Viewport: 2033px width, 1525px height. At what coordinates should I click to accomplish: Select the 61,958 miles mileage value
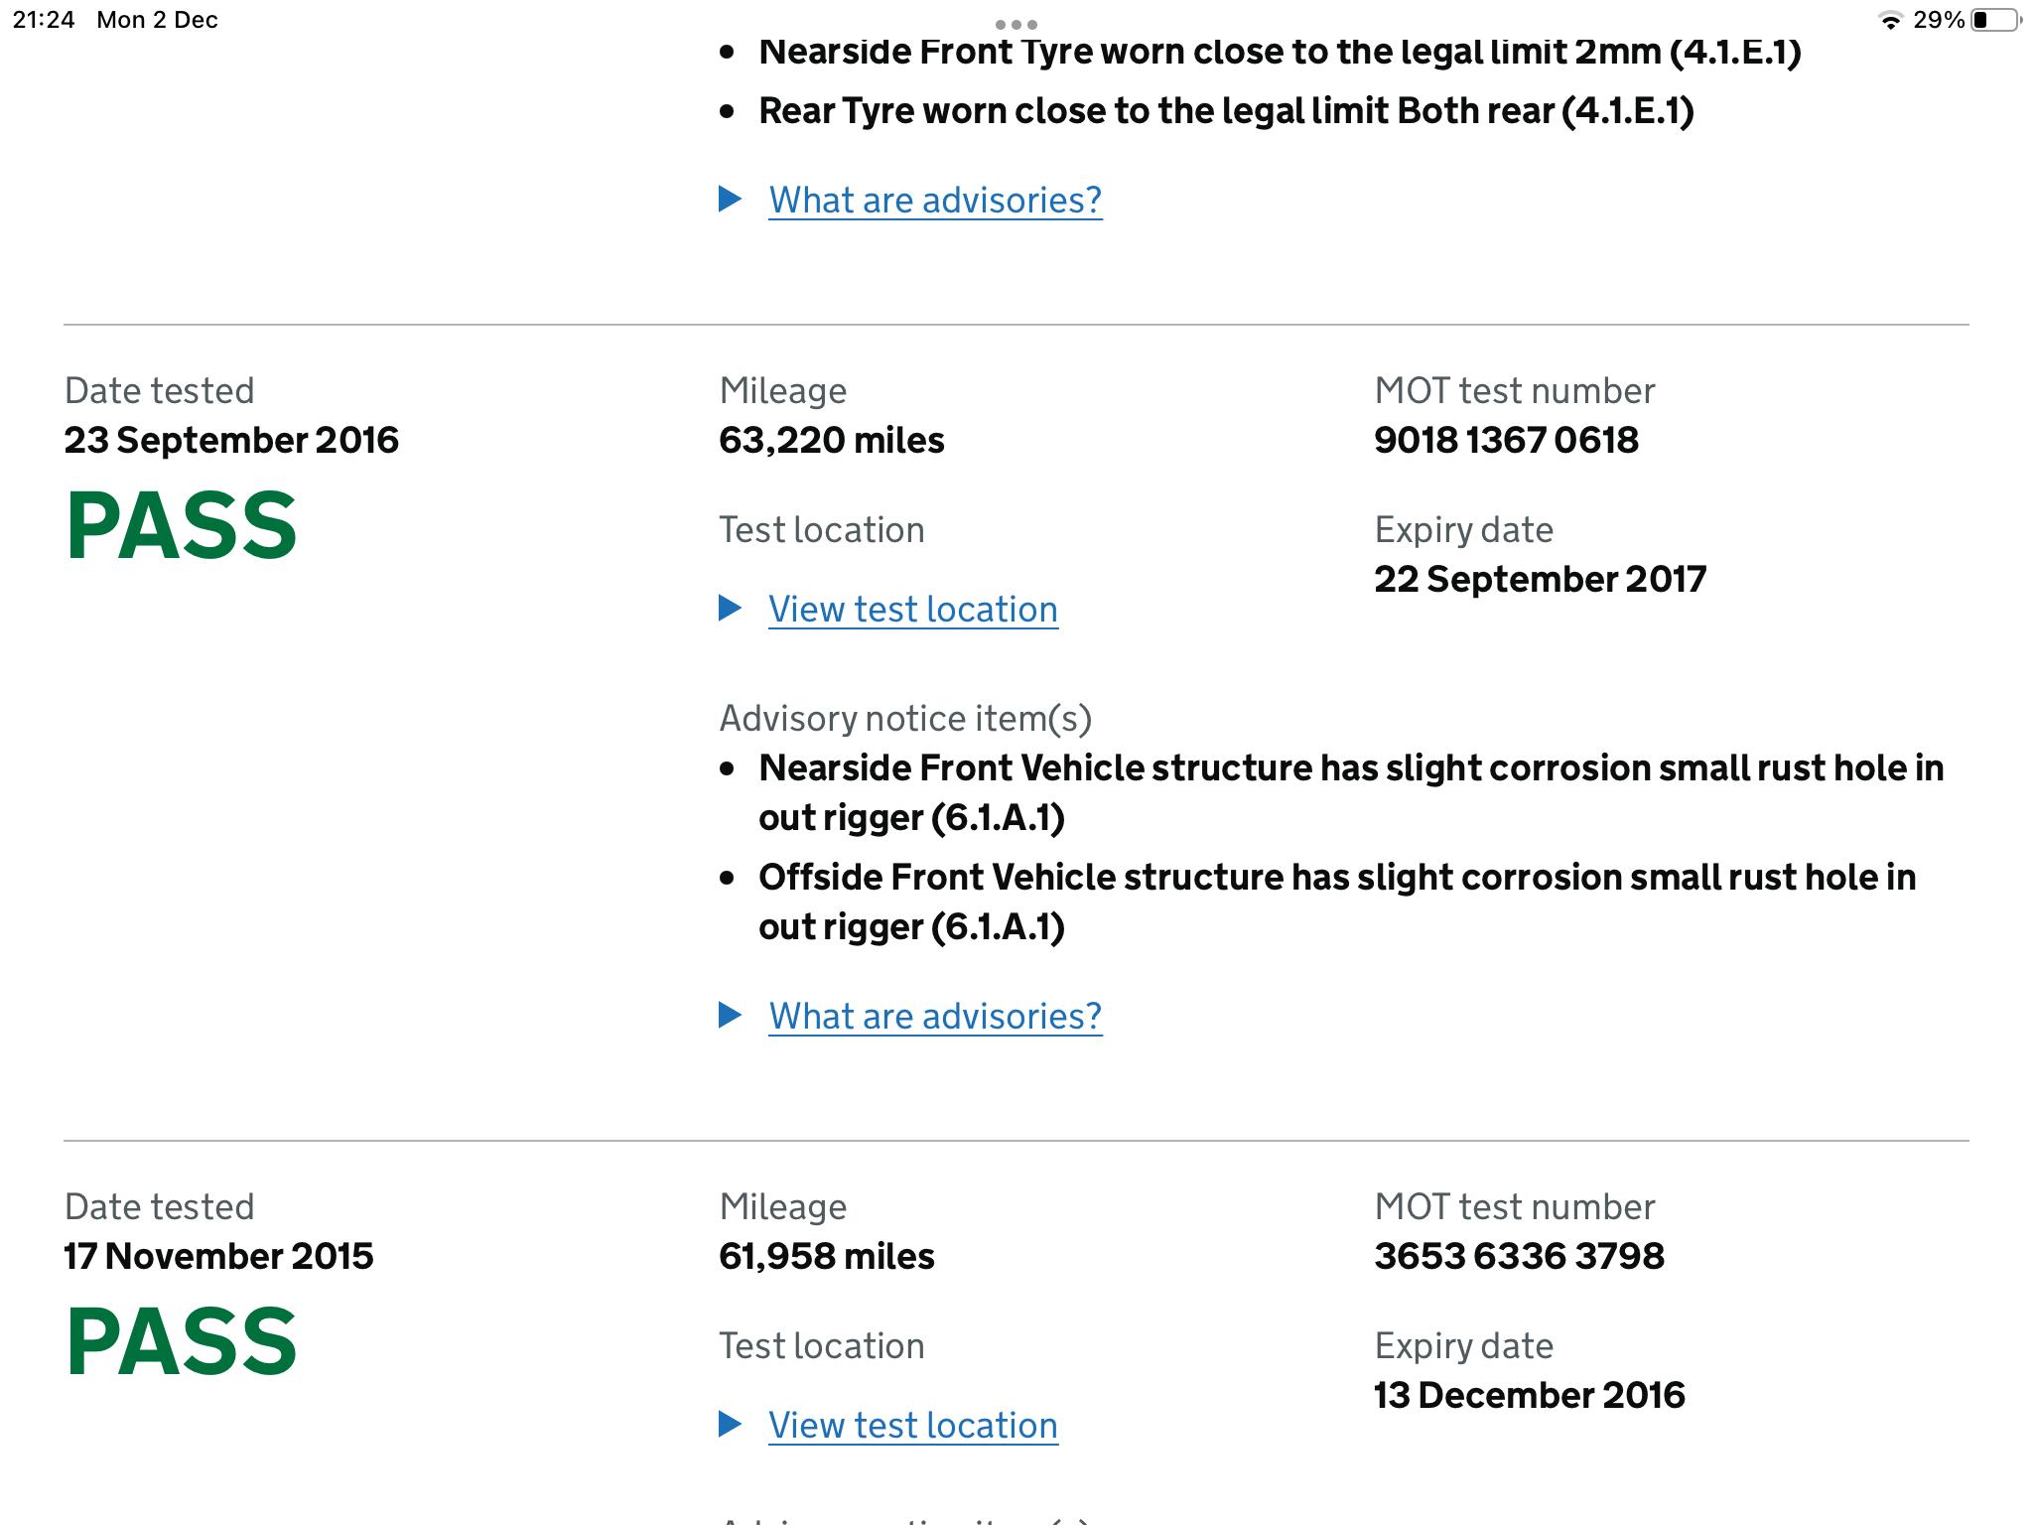pyautogui.click(x=826, y=1257)
